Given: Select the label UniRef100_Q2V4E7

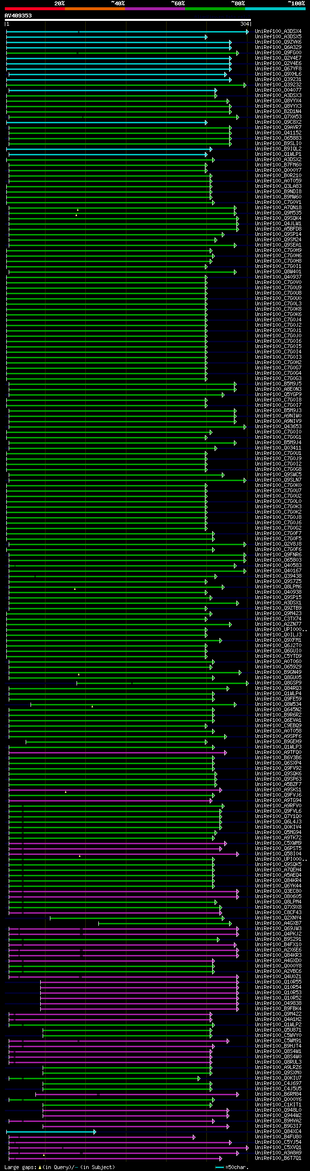Looking at the screenshot, I should pyautogui.click(x=278, y=58).
